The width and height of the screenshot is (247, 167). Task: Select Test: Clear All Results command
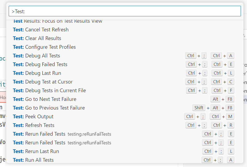tap(125, 38)
